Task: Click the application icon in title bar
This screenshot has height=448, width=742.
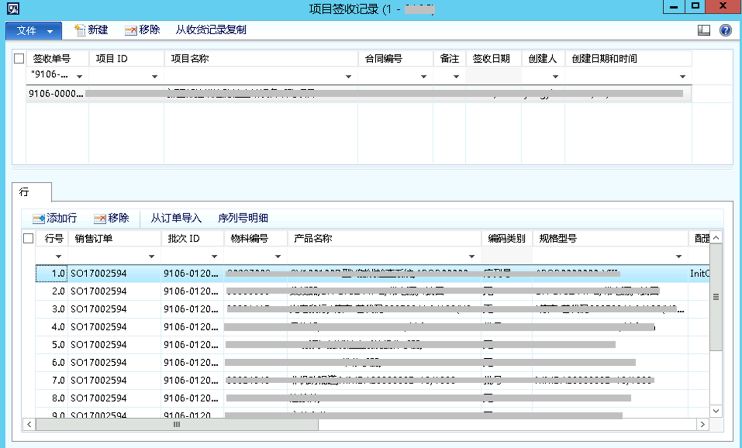Action: pos(13,8)
